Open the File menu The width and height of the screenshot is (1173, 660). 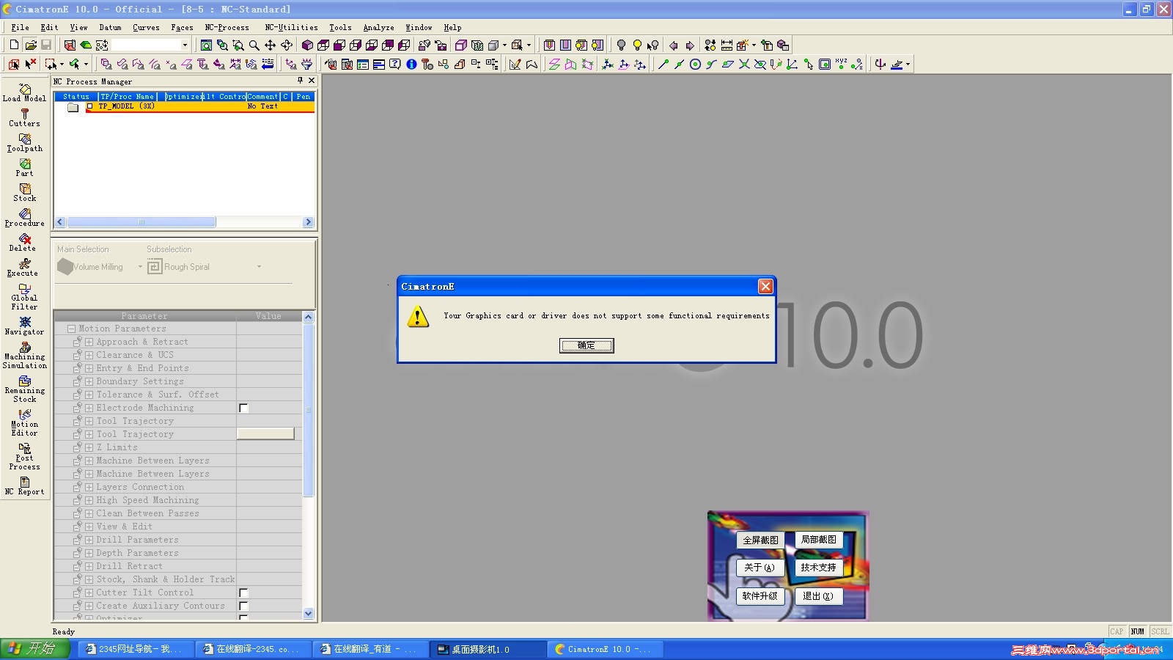click(x=20, y=28)
